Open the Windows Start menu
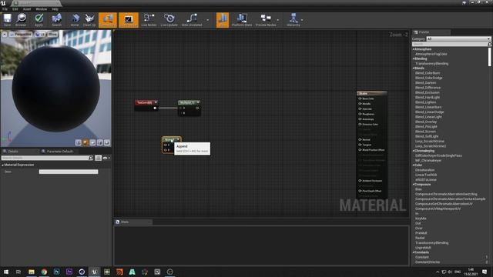The width and height of the screenshot is (493, 277). pos(6,272)
